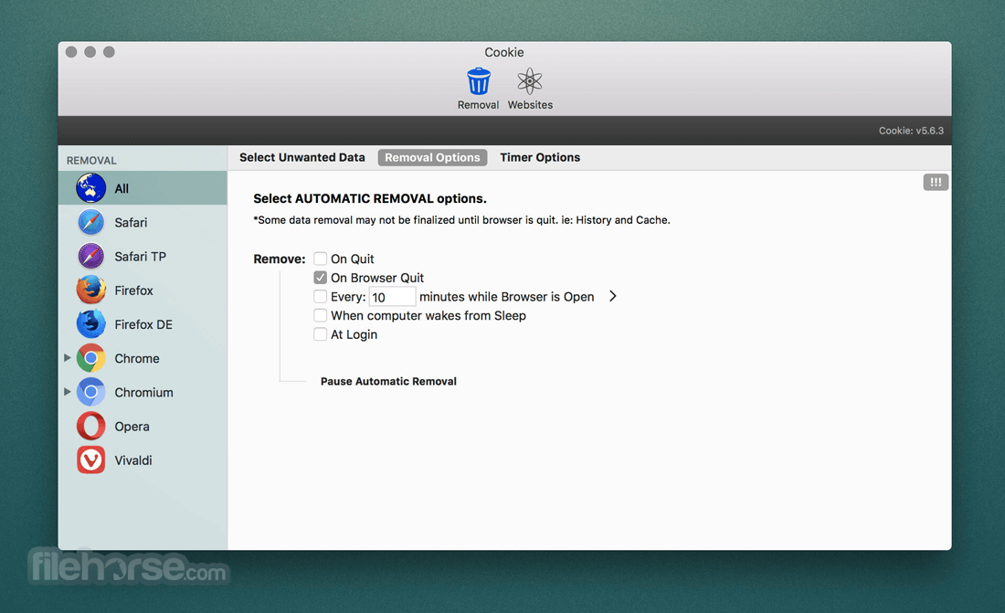Click Pause Automatic Removal
Viewport: 1005px width, 613px height.
388,381
